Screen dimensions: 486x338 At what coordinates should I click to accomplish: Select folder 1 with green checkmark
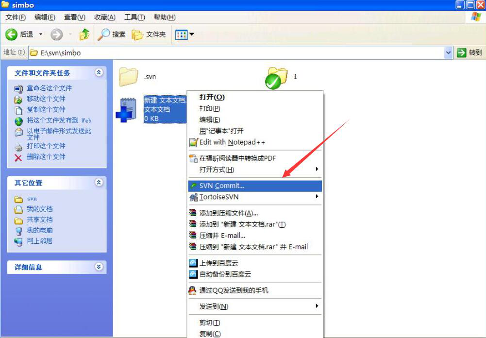[x=276, y=78]
